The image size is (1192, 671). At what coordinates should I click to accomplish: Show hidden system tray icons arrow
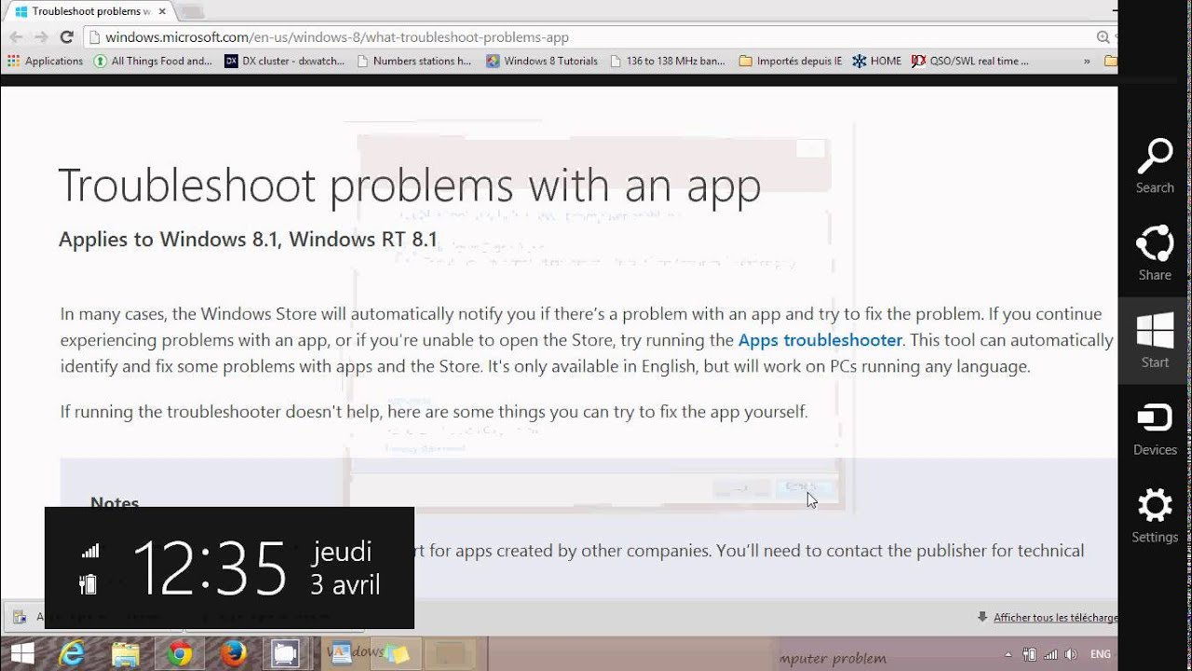(1009, 654)
